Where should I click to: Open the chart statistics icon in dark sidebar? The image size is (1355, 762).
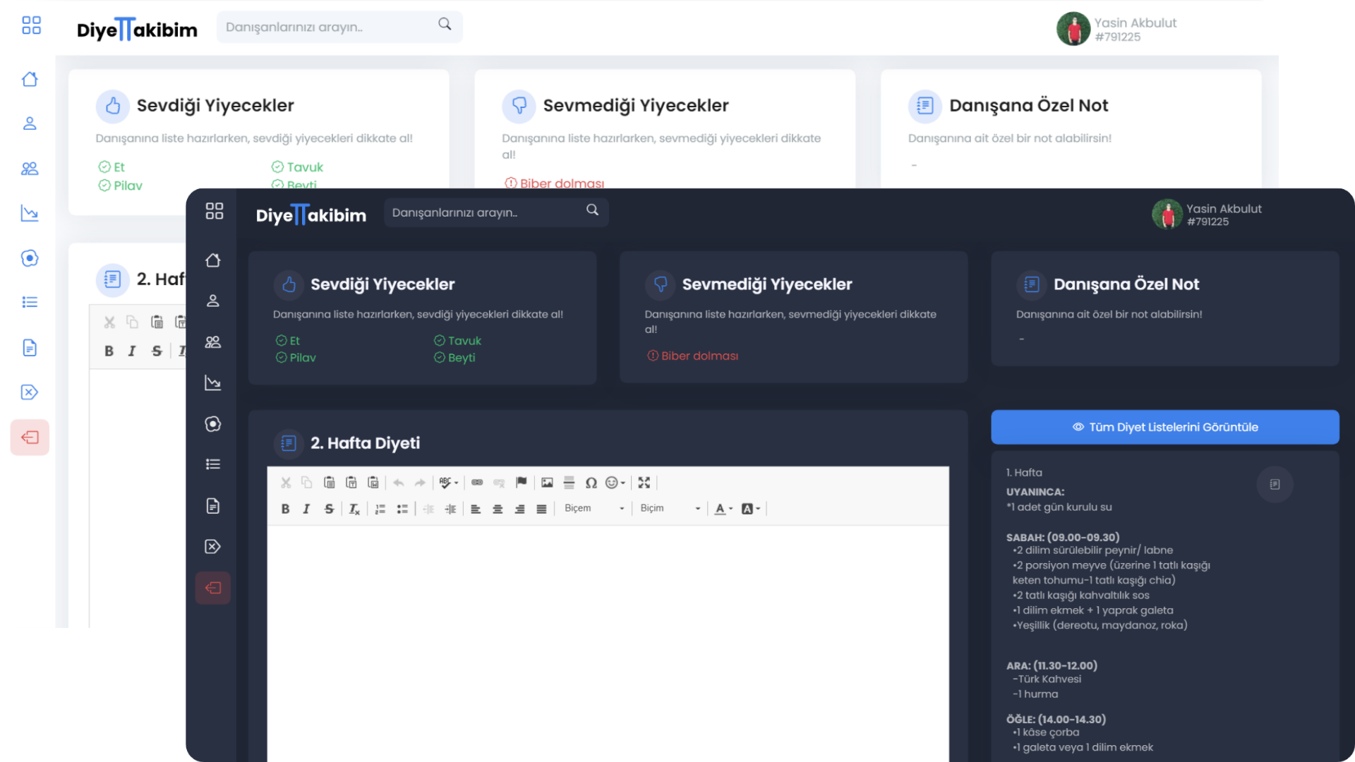212,382
